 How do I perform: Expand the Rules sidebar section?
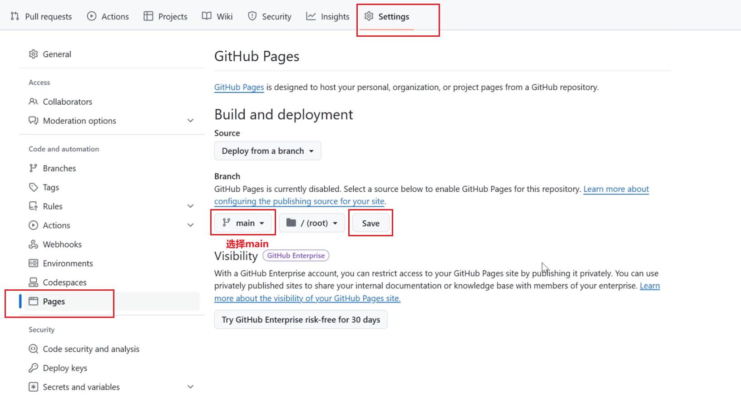click(x=190, y=206)
